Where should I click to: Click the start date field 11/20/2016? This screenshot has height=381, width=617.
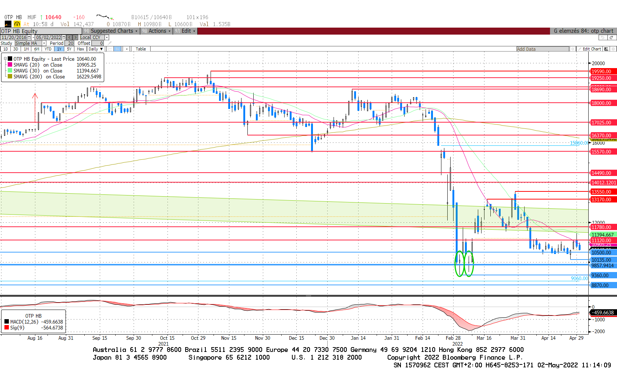pyautogui.click(x=14, y=38)
